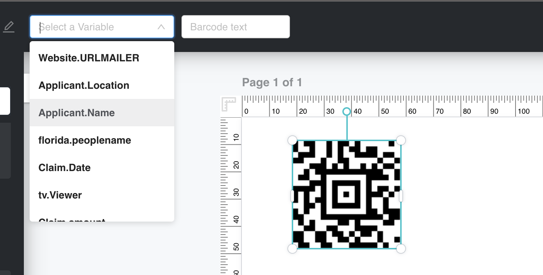Select Applicant.Location from the variable list
Image resolution: width=543 pixels, height=275 pixels.
(84, 86)
